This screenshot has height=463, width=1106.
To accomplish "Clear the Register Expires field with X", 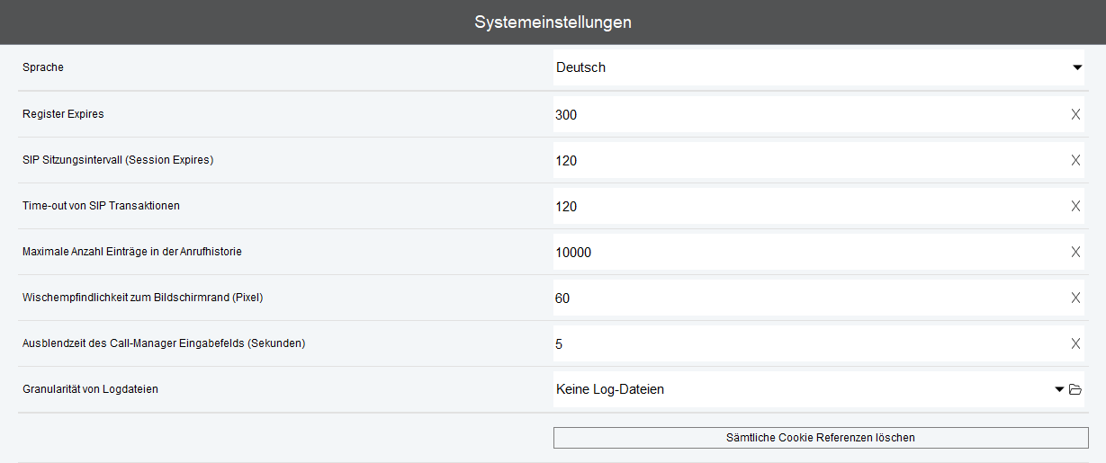I will (1075, 114).
